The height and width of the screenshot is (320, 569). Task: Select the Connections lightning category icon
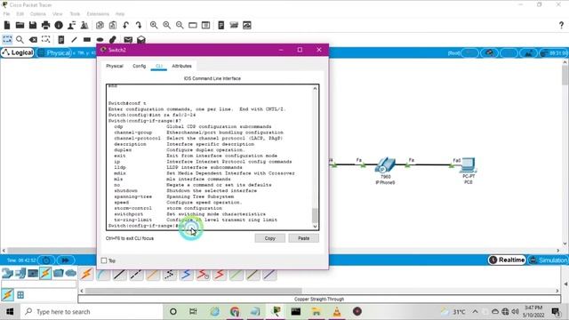click(x=45, y=273)
